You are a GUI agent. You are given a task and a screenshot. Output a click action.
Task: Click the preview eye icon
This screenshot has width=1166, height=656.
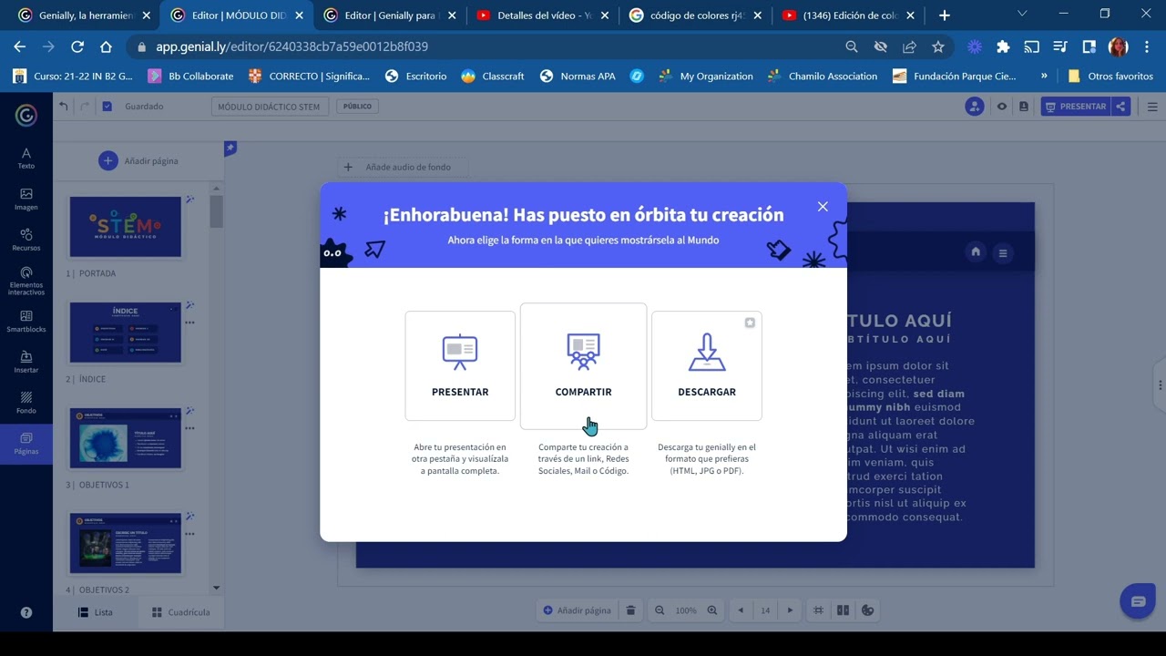[1002, 107]
